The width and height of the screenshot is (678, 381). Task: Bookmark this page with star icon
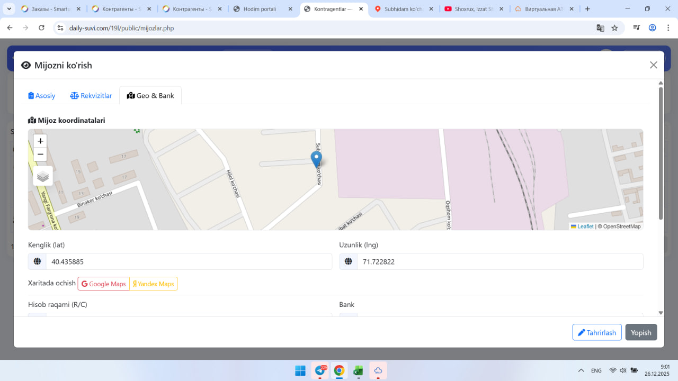click(x=614, y=28)
